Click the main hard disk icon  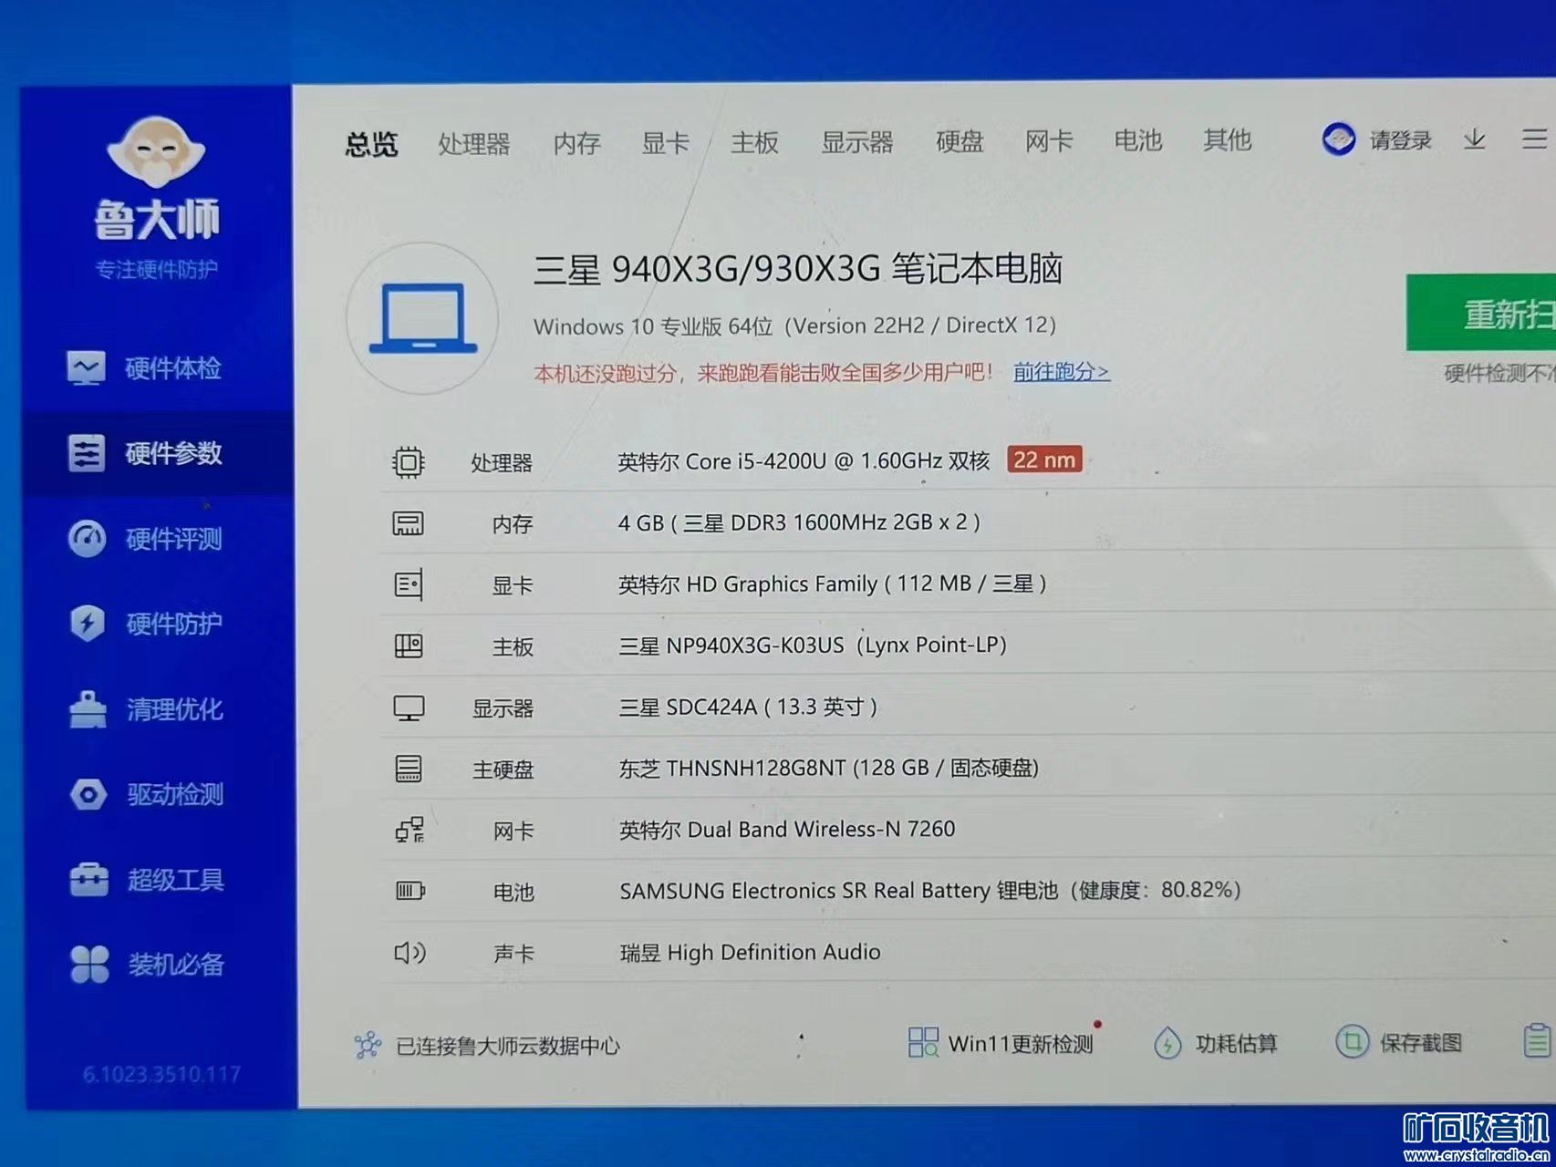(408, 769)
